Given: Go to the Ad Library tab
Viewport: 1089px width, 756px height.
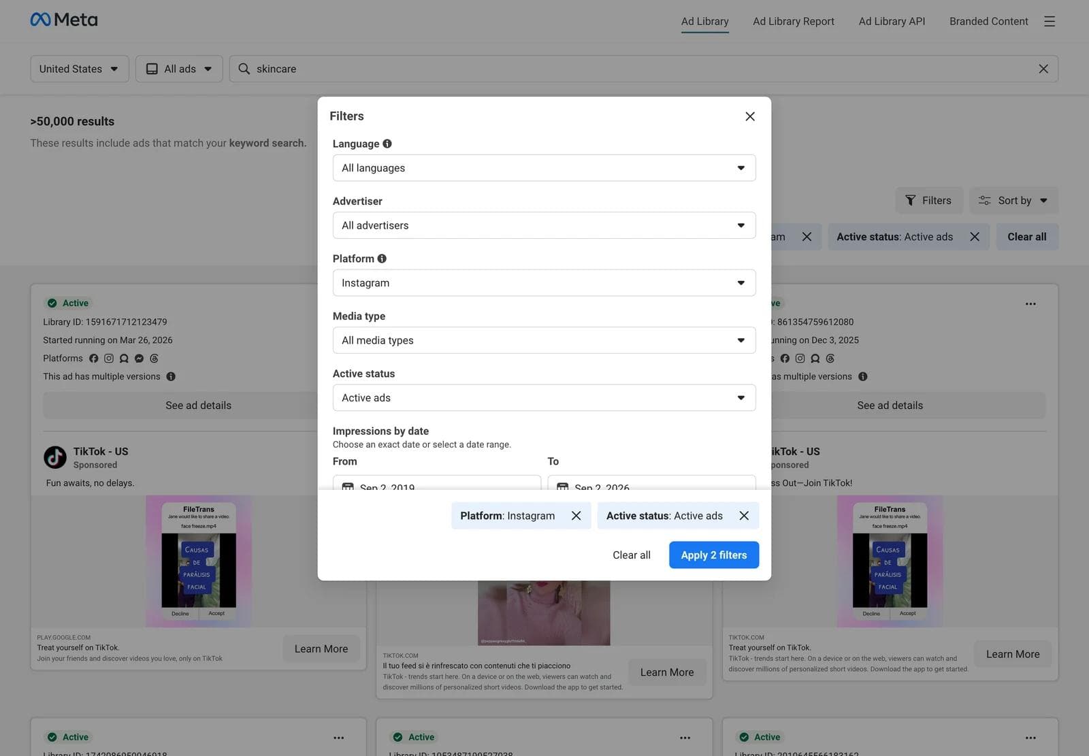Looking at the screenshot, I should pyautogui.click(x=704, y=21).
